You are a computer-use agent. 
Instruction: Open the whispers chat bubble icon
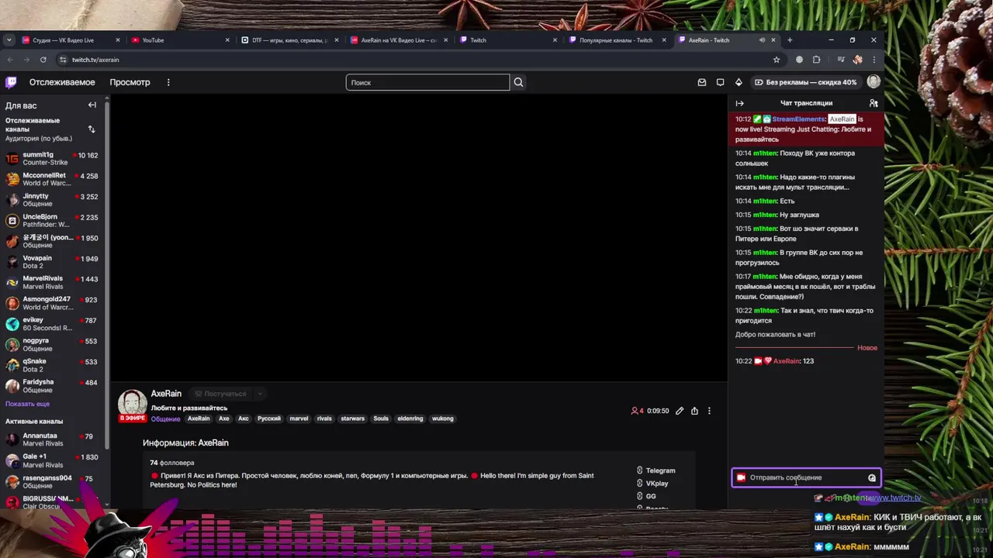pyautogui.click(x=720, y=82)
